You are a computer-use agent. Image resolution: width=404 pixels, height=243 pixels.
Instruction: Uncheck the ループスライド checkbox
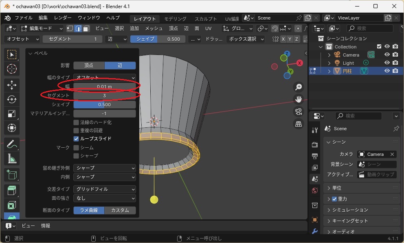76,139
